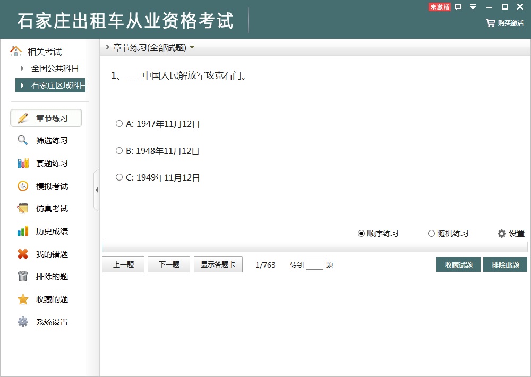Open 仿真考试 in the sidebar
Image resolution: width=531 pixels, height=377 pixels.
pyautogui.click(x=46, y=208)
